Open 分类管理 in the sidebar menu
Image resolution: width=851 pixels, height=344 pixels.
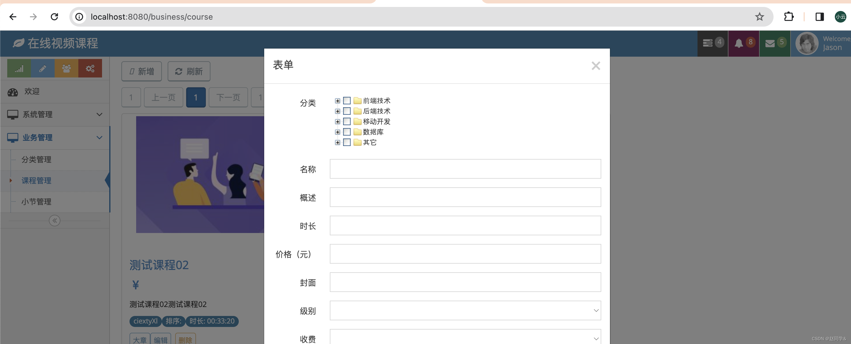pos(36,160)
